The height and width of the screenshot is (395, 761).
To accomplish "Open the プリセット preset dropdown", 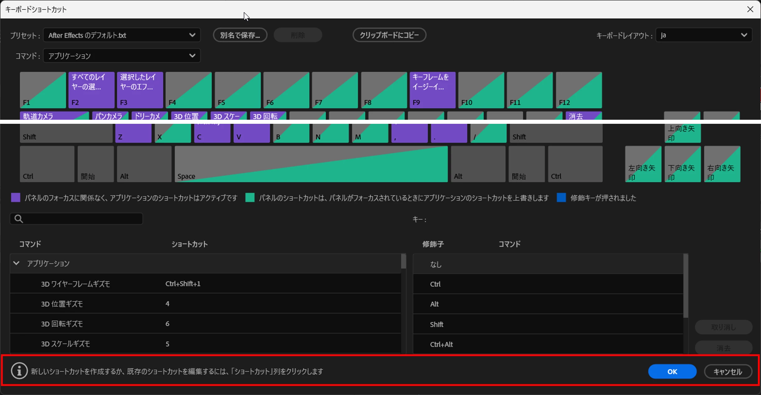I will (x=122, y=35).
